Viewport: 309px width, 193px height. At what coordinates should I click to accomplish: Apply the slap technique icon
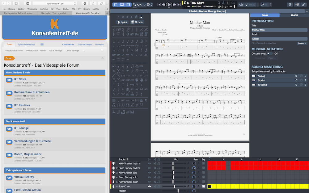[128, 80]
